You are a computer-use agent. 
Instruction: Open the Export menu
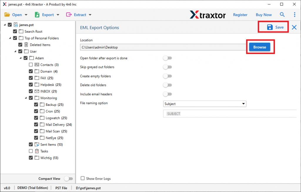coord(47,15)
